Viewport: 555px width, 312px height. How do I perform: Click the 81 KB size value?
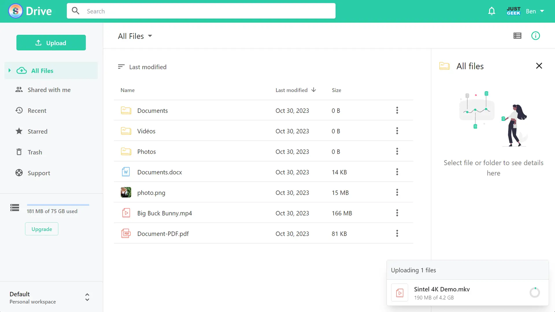339,234
